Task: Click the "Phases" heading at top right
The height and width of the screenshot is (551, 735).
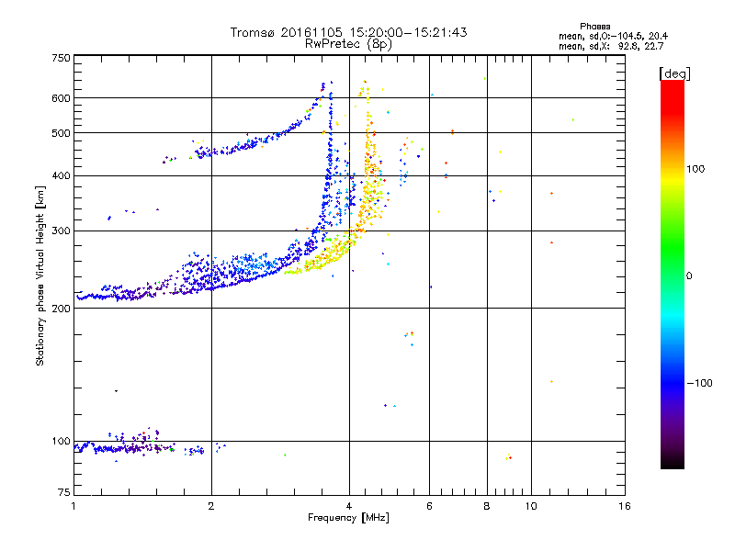Action: [594, 27]
